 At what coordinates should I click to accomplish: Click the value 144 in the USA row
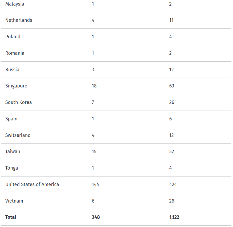pyautogui.click(x=95, y=184)
